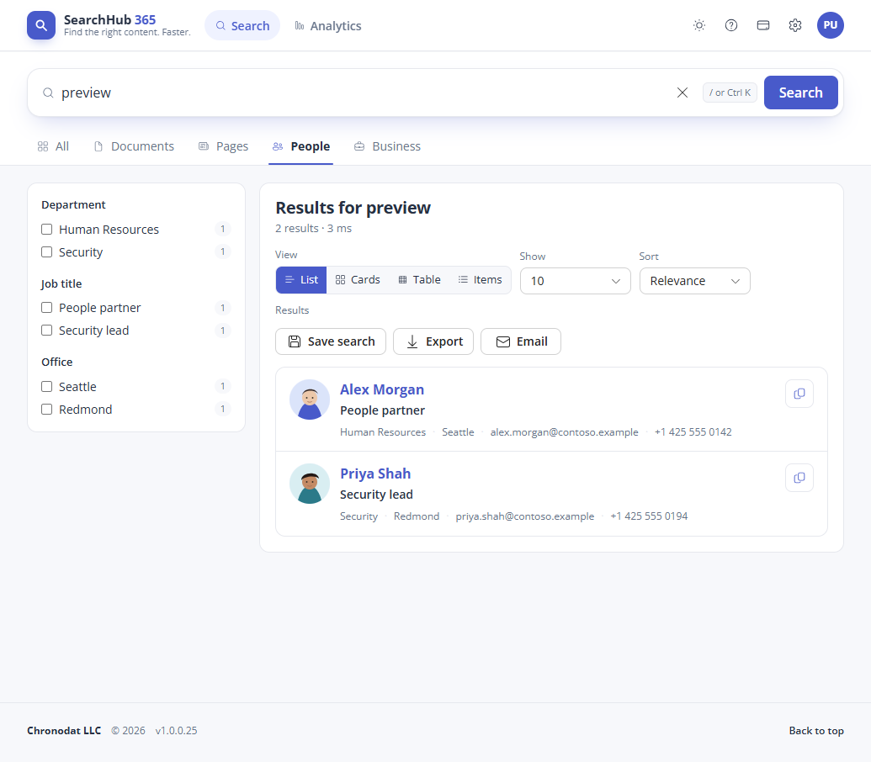Open the All results tab
871x762 pixels.
coord(53,146)
